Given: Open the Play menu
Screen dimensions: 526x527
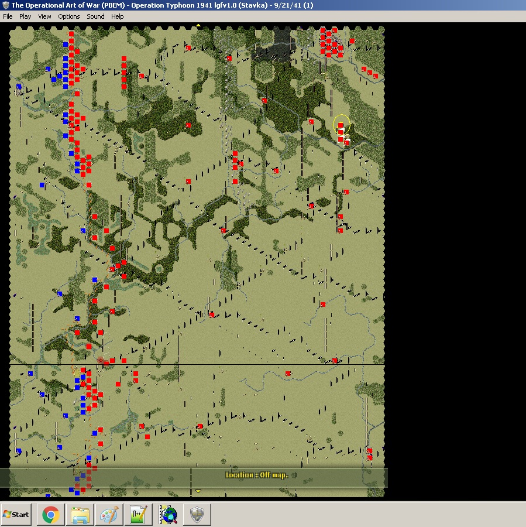Looking at the screenshot, I should pyautogui.click(x=25, y=16).
